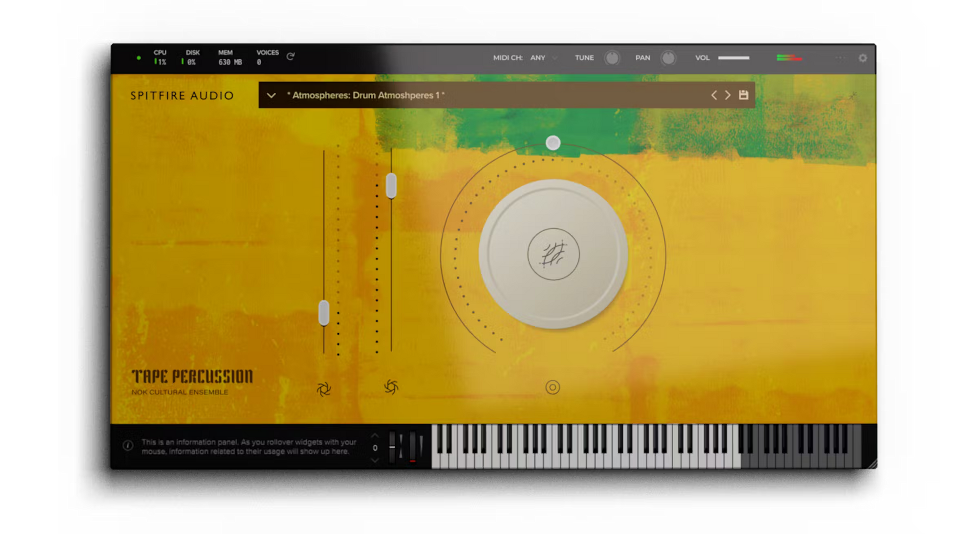Click the large central round knob

point(553,254)
